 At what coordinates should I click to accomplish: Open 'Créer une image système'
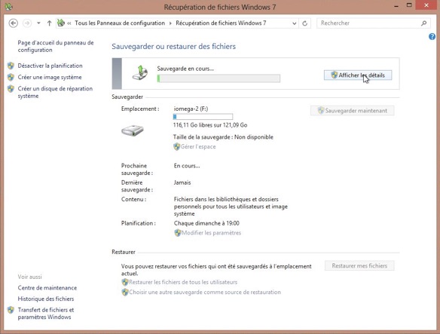[x=50, y=77]
